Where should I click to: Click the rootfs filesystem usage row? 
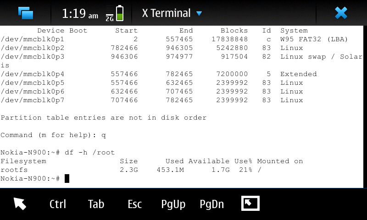coord(138,170)
